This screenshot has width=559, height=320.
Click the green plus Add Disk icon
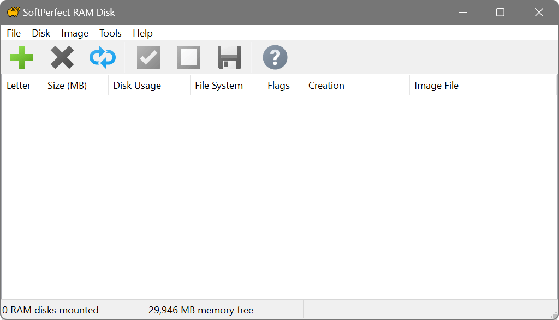pyautogui.click(x=22, y=57)
